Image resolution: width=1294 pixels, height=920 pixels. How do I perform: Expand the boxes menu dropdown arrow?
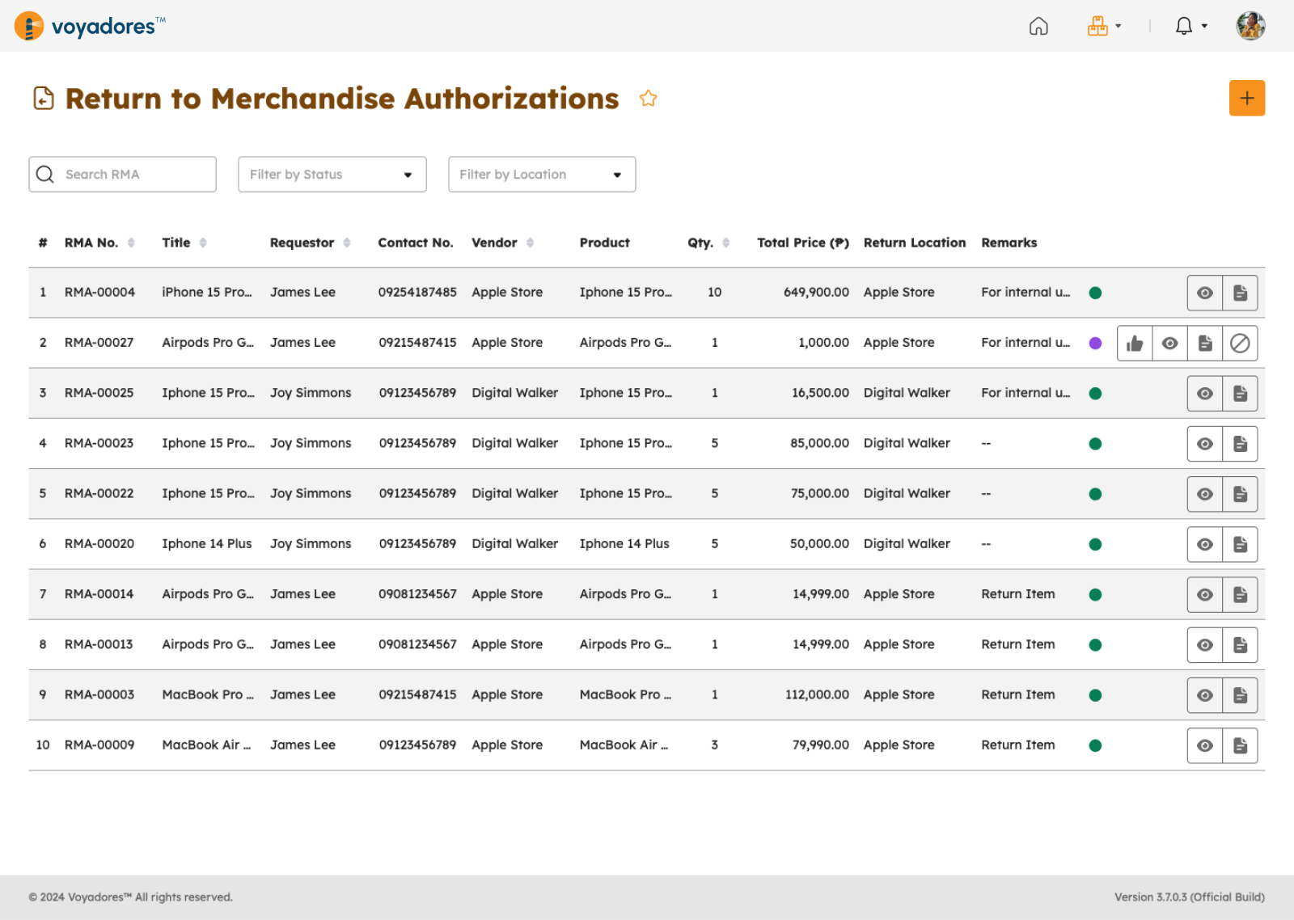point(1119,26)
